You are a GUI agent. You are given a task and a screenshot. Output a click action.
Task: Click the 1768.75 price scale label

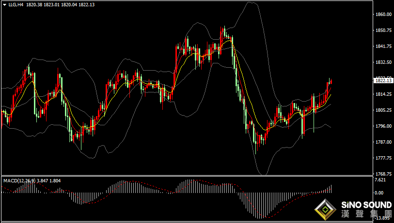[383, 174]
